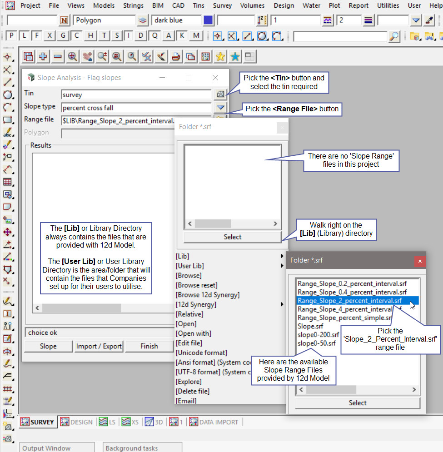Click the yellow star favourites icon
The height and width of the screenshot is (452, 443).
[x=220, y=56]
